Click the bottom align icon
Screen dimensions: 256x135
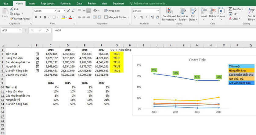pyautogui.click(x=88, y=10)
